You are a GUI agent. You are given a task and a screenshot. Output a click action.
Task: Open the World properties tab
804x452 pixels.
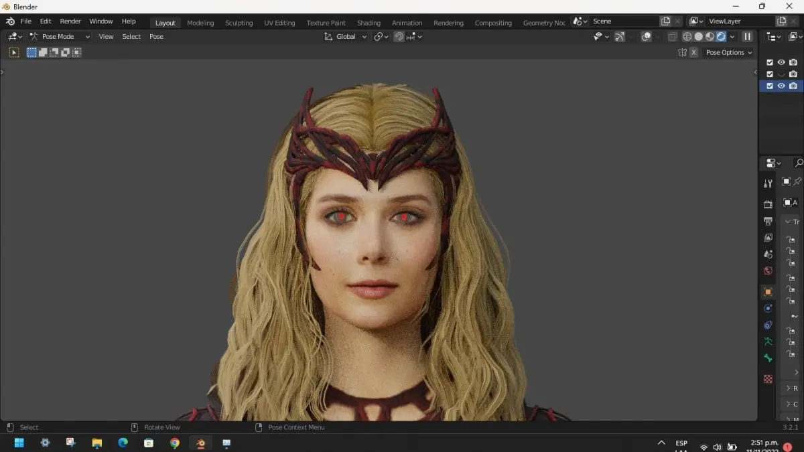tap(768, 271)
